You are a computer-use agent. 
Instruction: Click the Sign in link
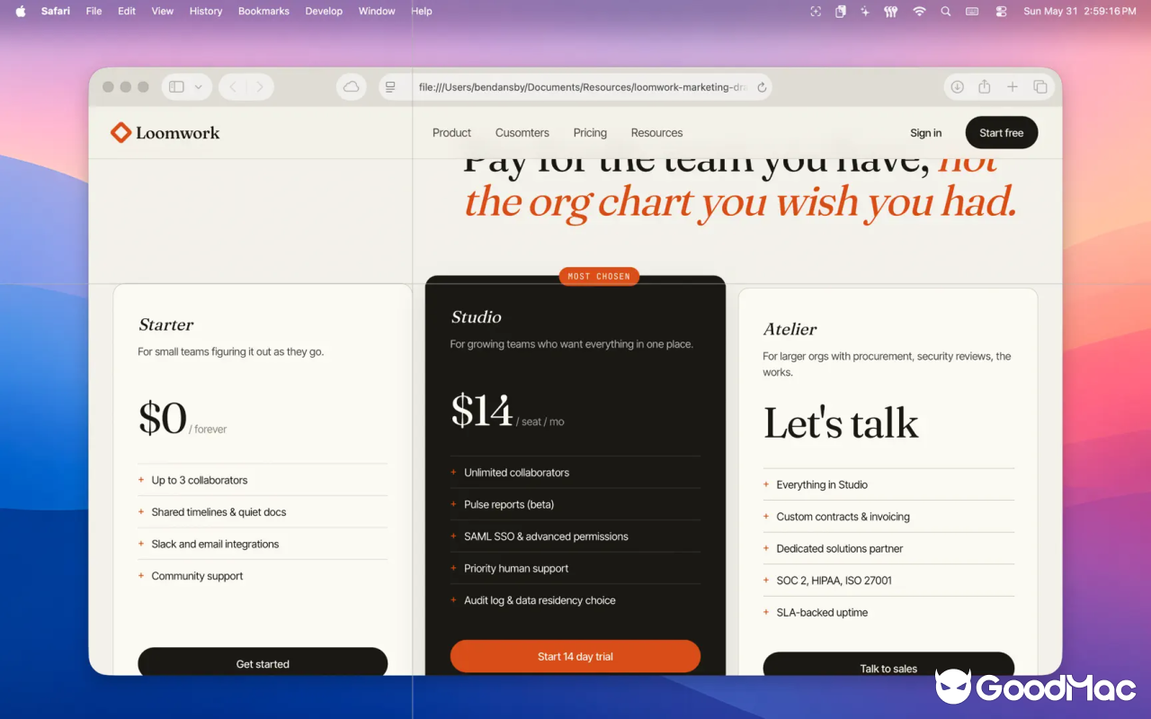click(x=926, y=133)
